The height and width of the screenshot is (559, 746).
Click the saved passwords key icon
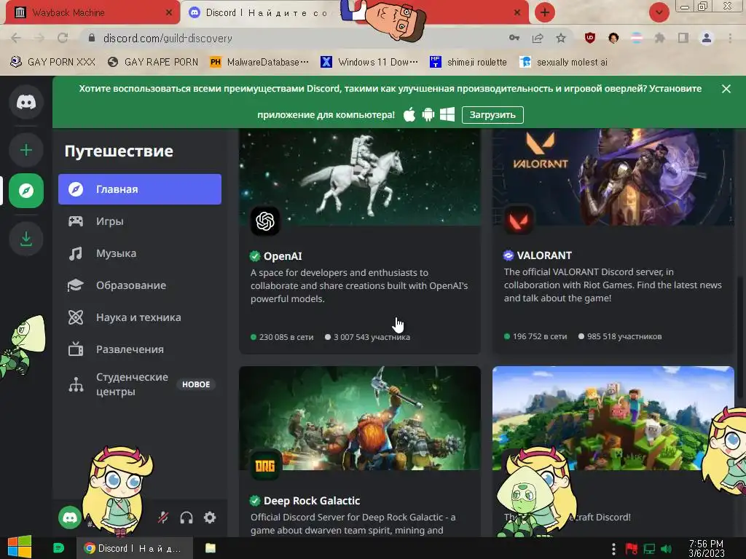point(514,38)
